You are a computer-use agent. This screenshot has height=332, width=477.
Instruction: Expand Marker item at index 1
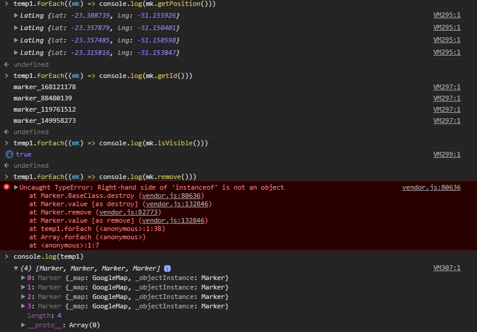point(23,287)
